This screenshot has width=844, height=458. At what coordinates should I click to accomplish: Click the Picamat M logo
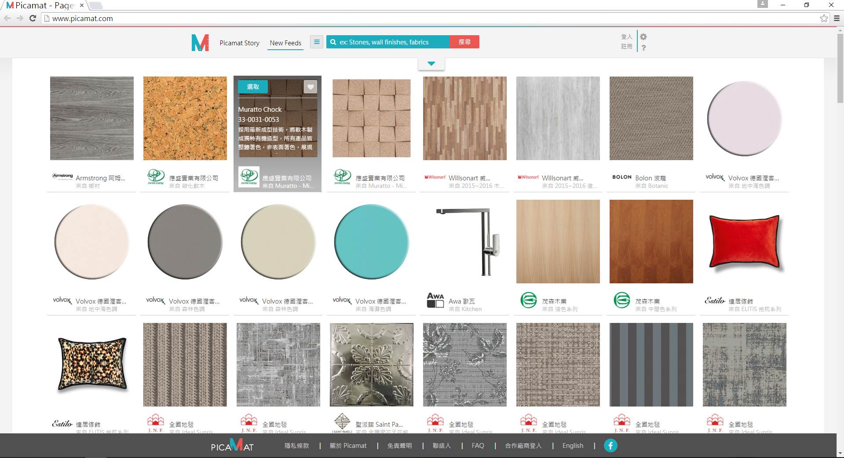click(200, 43)
